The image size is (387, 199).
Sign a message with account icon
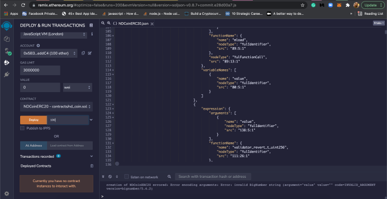[x=90, y=53]
